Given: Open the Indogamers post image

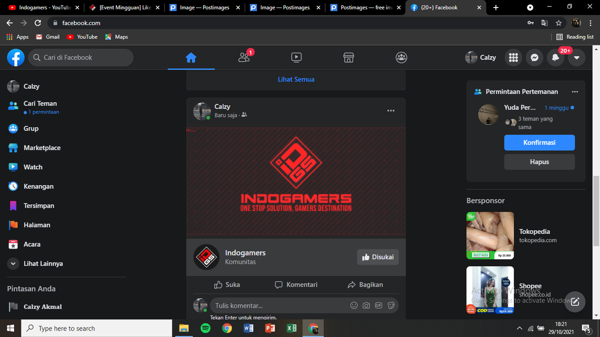Looking at the screenshot, I should [296, 181].
